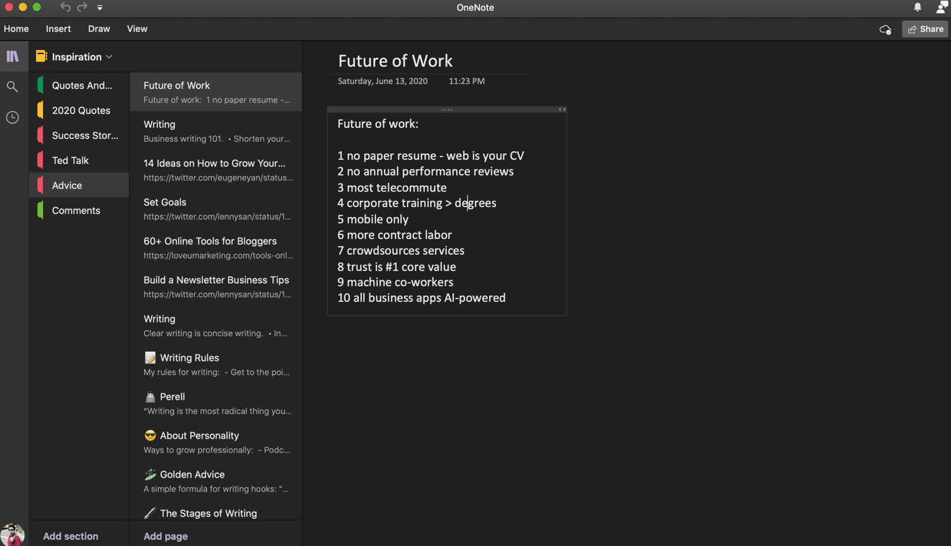Click the Future of Work page title field
The height and width of the screenshot is (546, 951).
pyautogui.click(x=395, y=61)
